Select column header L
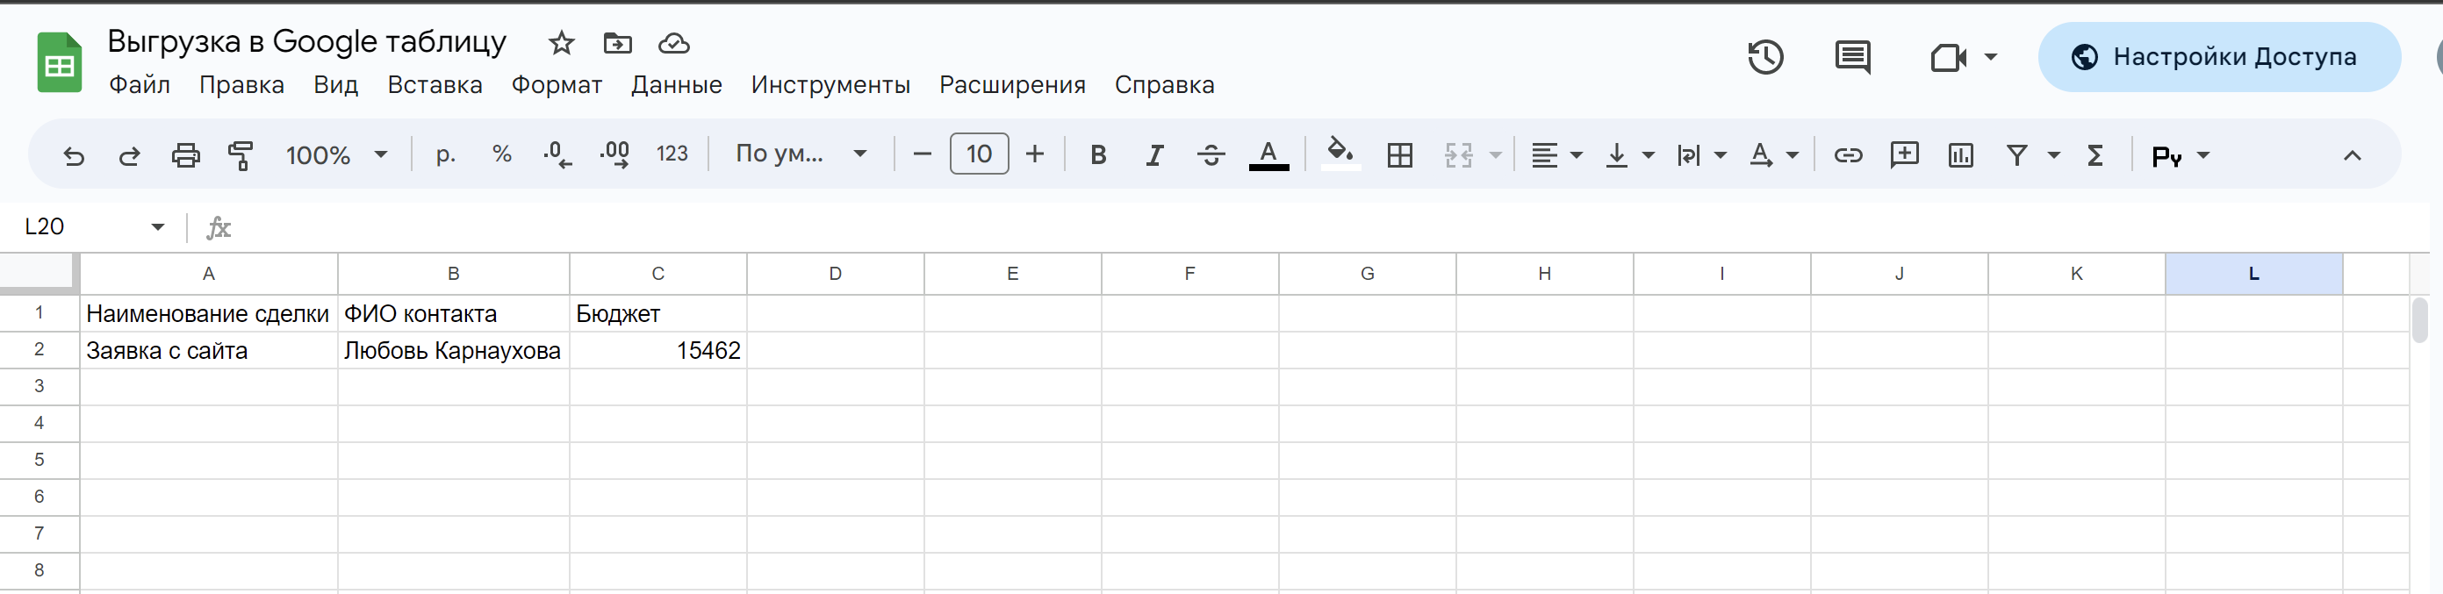Viewport: 2443px width, 594px height. [2253, 274]
